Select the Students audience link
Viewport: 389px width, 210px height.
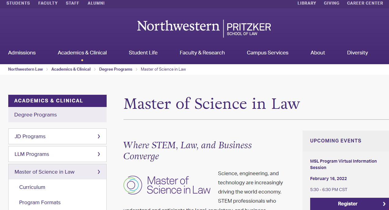click(x=18, y=3)
